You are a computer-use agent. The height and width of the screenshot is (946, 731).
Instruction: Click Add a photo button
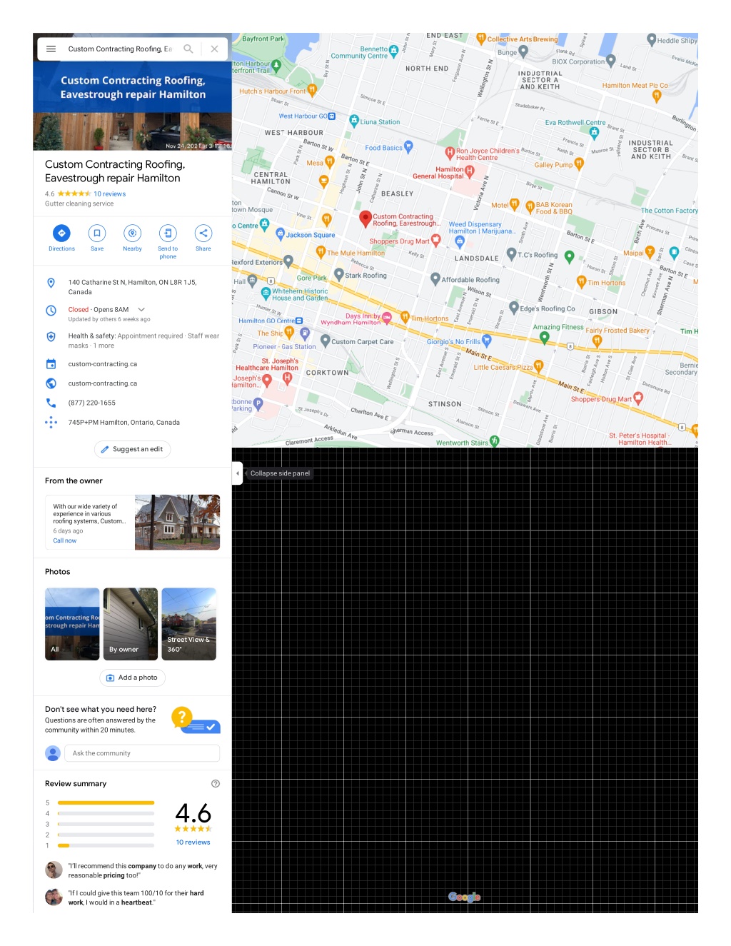[x=132, y=678]
